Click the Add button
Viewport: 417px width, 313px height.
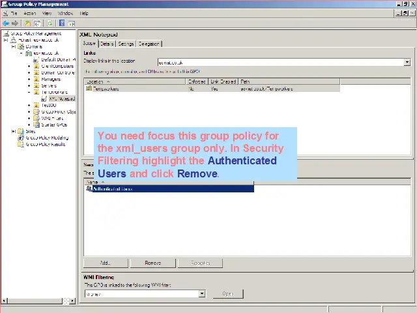[x=105, y=263]
